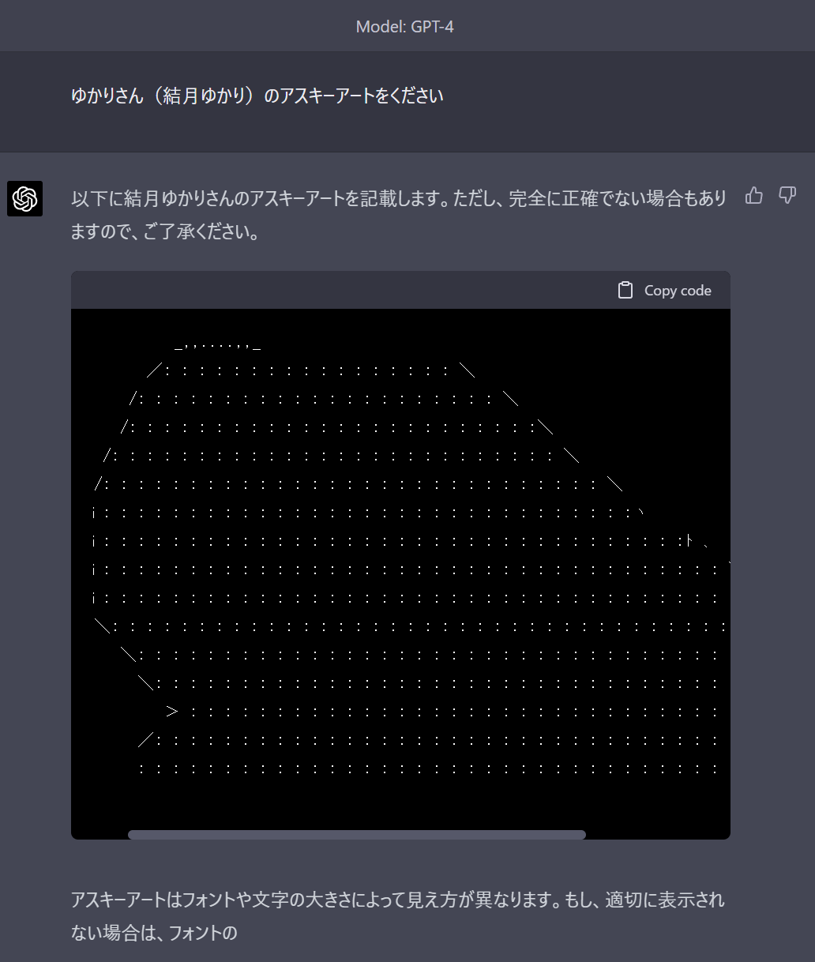Click the ChatGPT avatar logo
Image resolution: width=815 pixels, height=962 pixels.
click(x=24, y=198)
